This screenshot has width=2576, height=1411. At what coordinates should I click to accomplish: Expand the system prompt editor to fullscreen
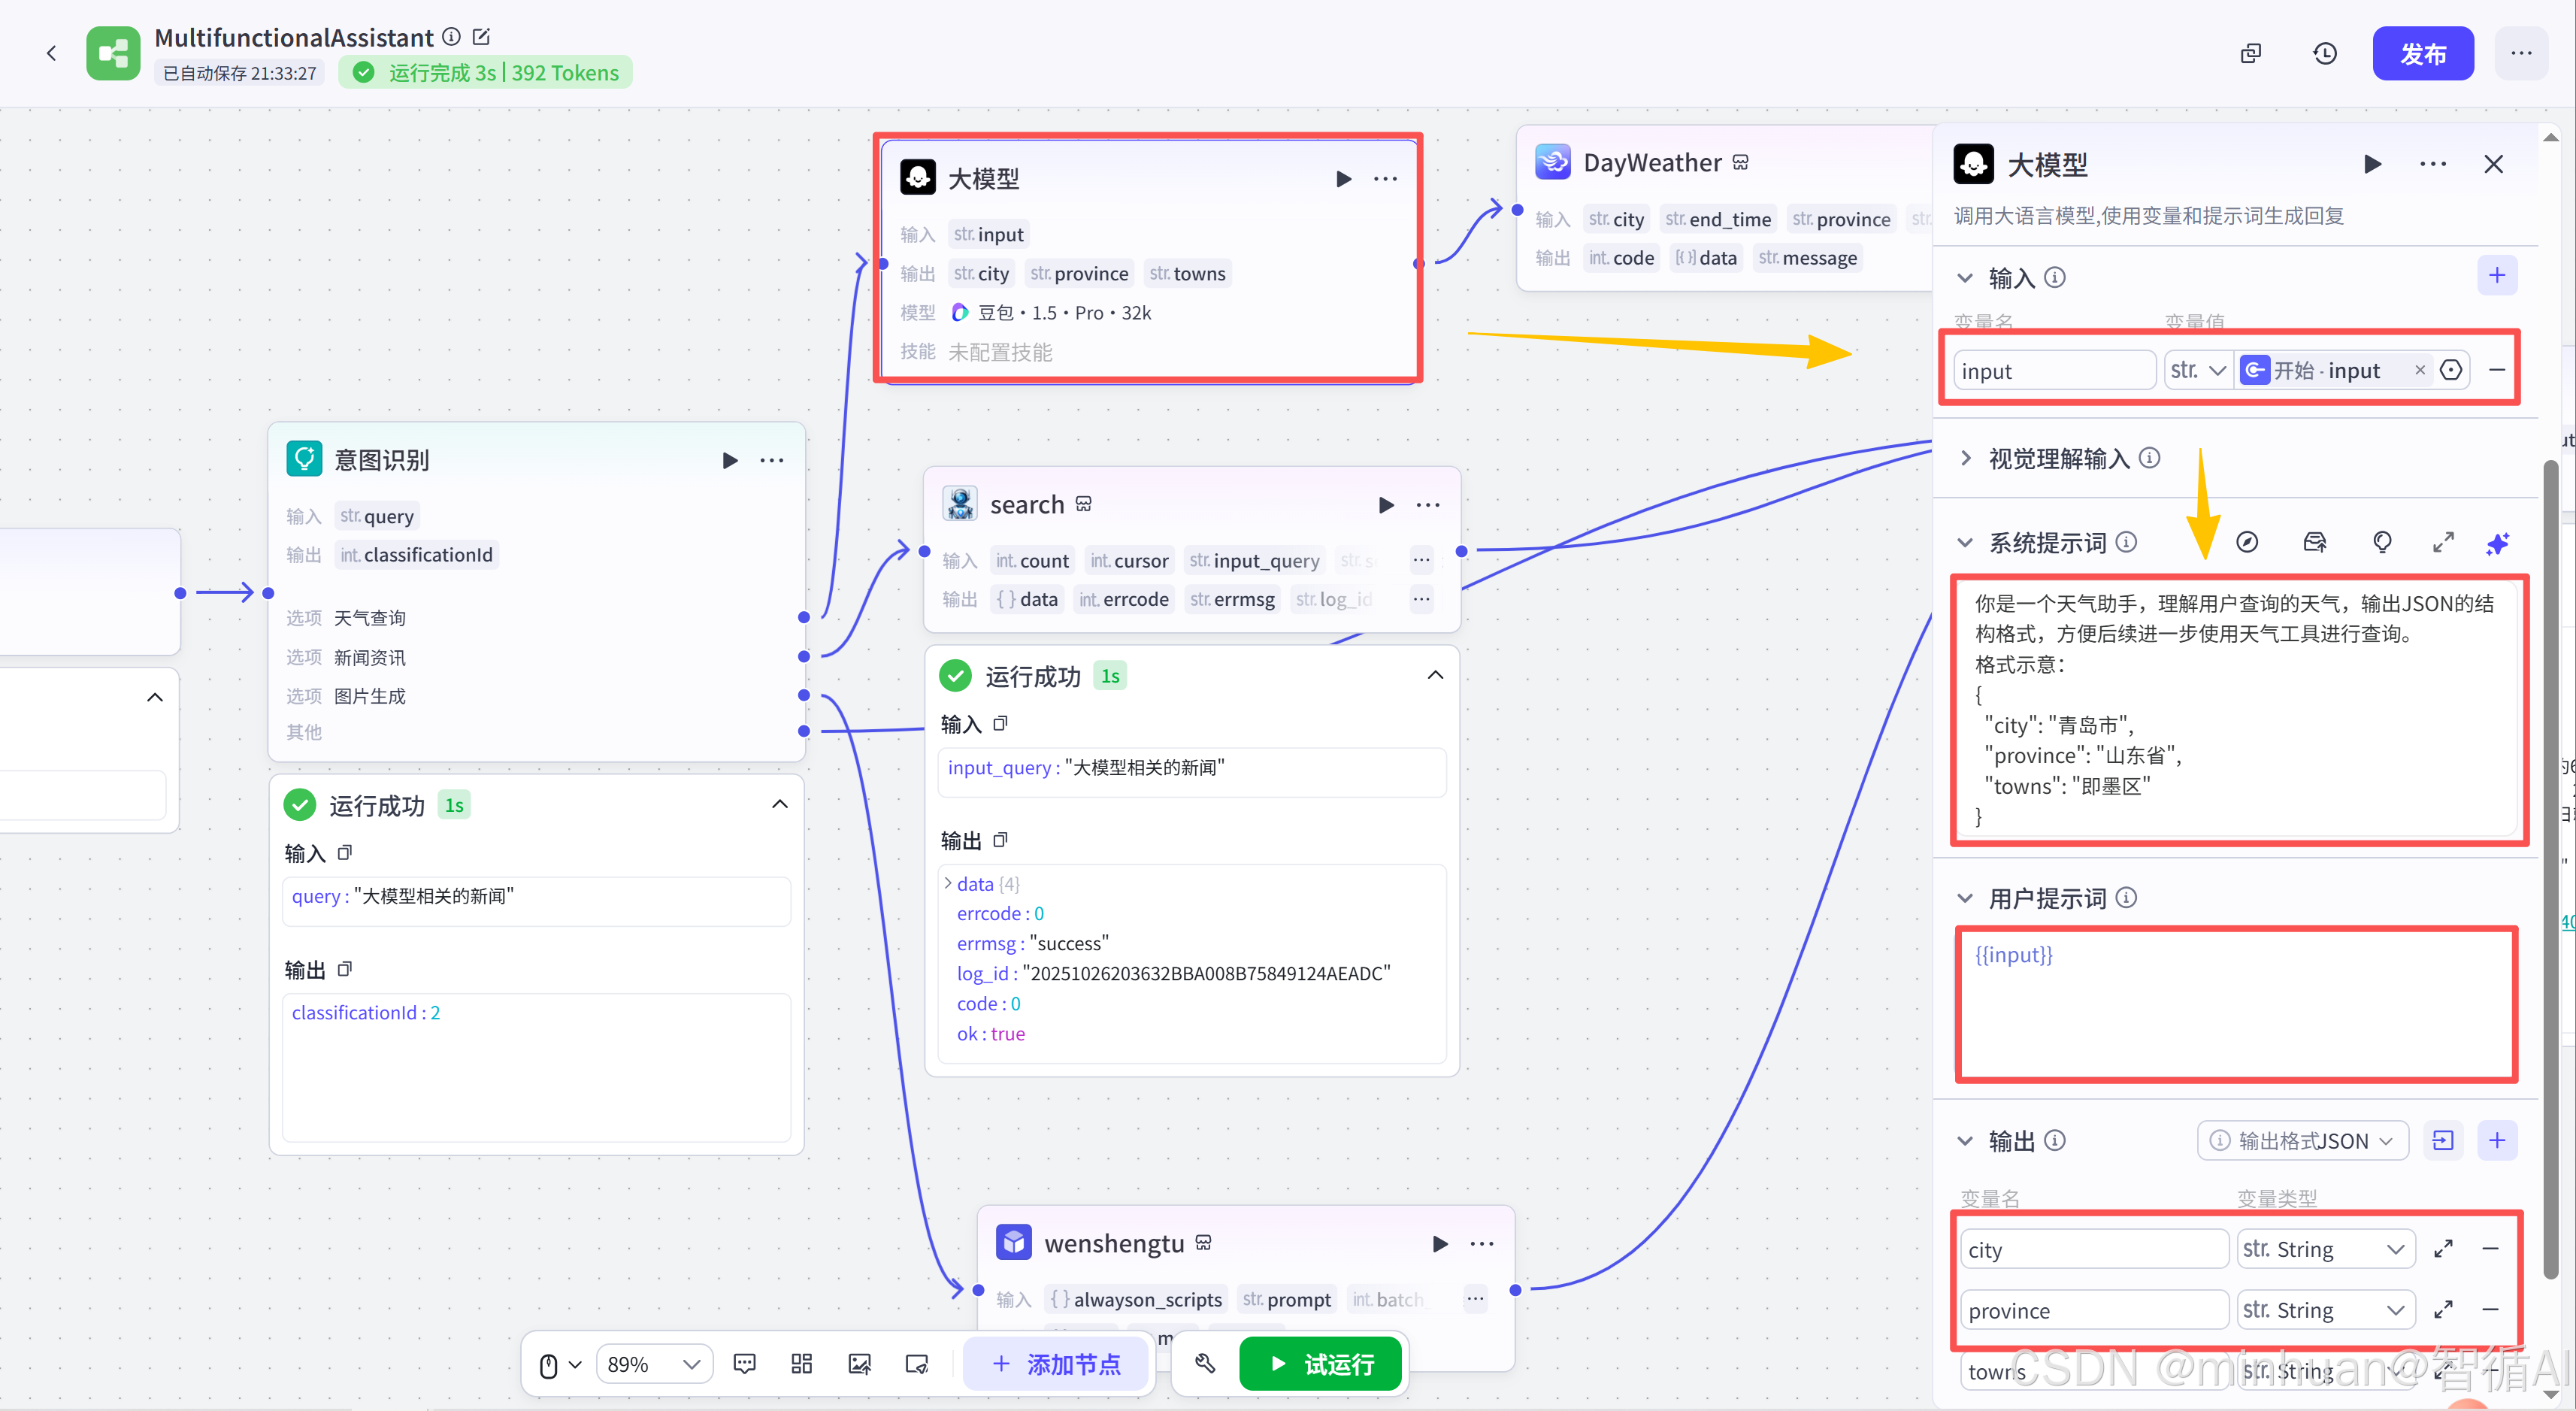[x=2443, y=543]
